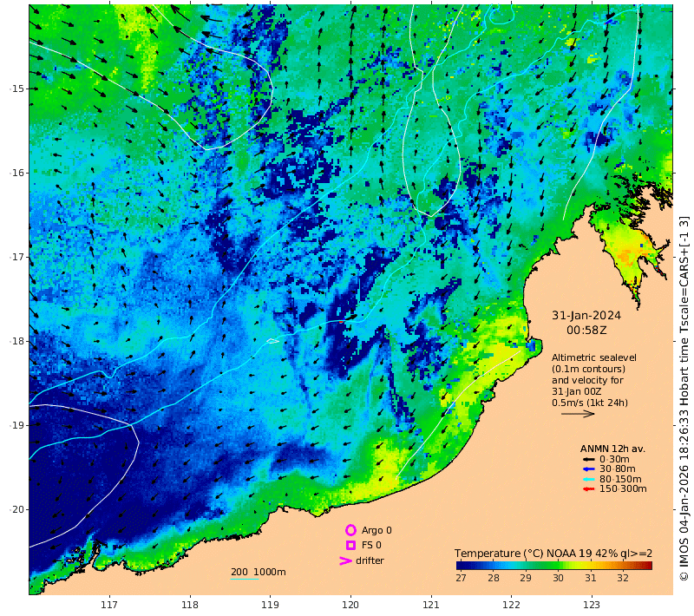The width and height of the screenshot is (694, 616).
Task: Click the latitude label -20
Action: click(x=17, y=509)
